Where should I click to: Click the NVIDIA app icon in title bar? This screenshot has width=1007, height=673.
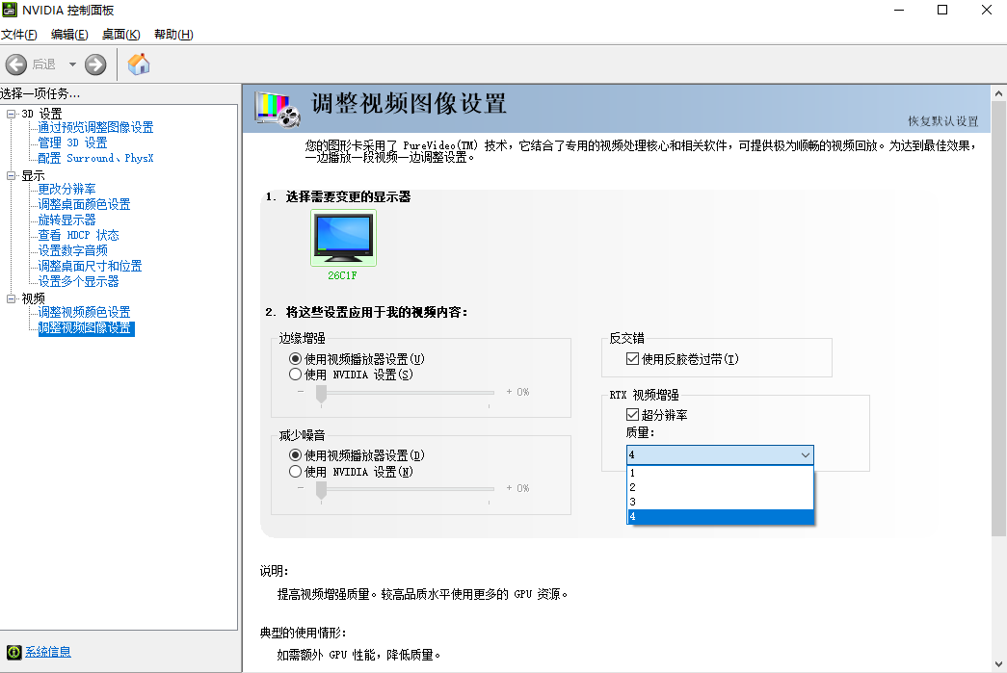tap(10, 10)
